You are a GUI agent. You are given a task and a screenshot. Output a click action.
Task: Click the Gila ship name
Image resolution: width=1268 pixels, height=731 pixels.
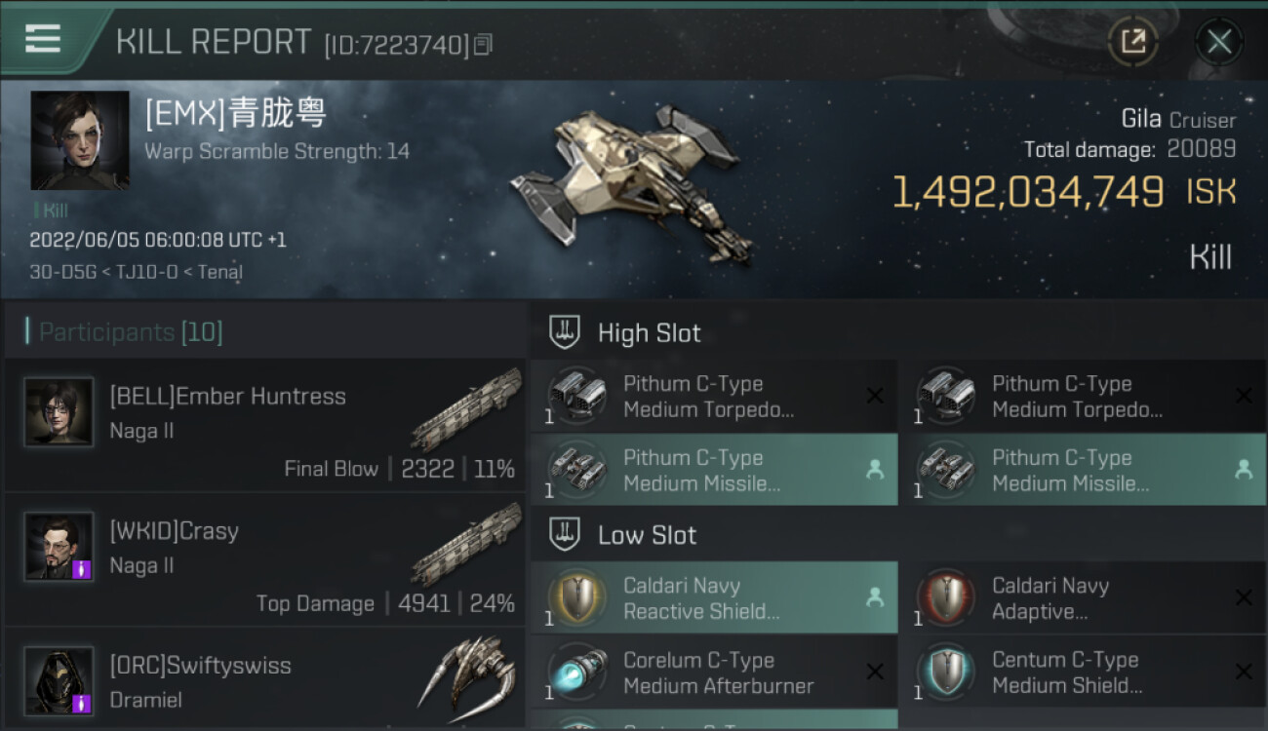click(1141, 119)
